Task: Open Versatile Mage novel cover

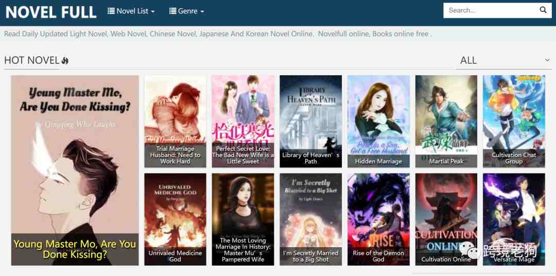Action: (x=514, y=219)
